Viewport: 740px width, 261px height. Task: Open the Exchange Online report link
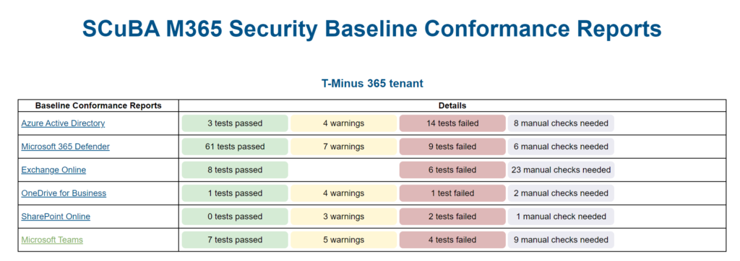(x=53, y=170)
